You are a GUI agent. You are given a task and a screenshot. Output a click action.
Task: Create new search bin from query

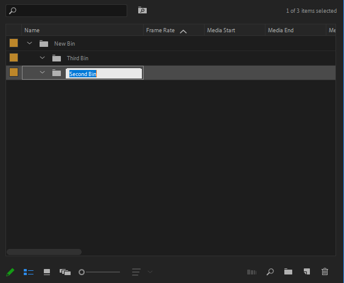point(142,10)
